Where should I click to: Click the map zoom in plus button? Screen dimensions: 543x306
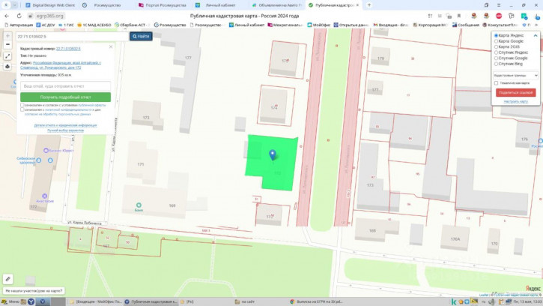[x=7, y=35]
